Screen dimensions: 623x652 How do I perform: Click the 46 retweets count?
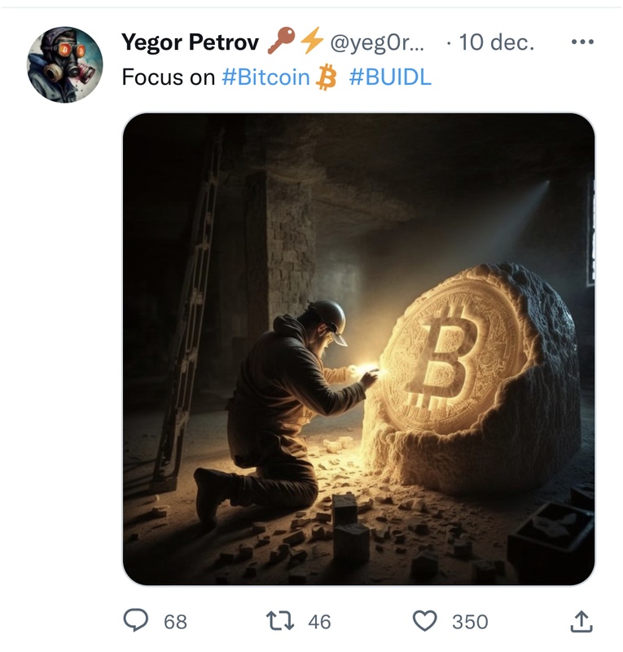320,622
